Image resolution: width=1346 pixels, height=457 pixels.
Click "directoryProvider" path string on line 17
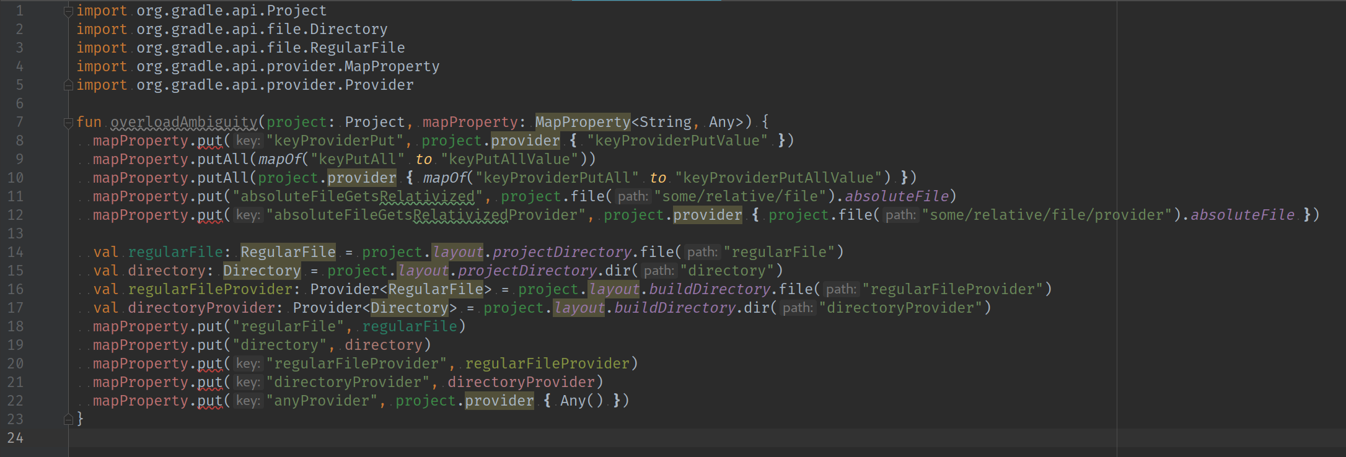click(901, 308)
